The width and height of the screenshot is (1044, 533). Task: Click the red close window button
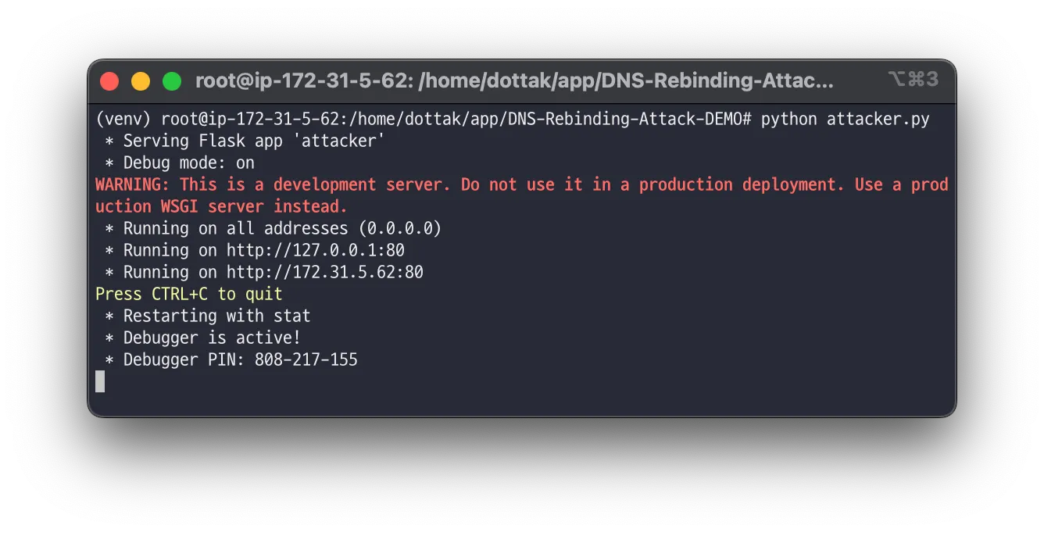[109, 81]
